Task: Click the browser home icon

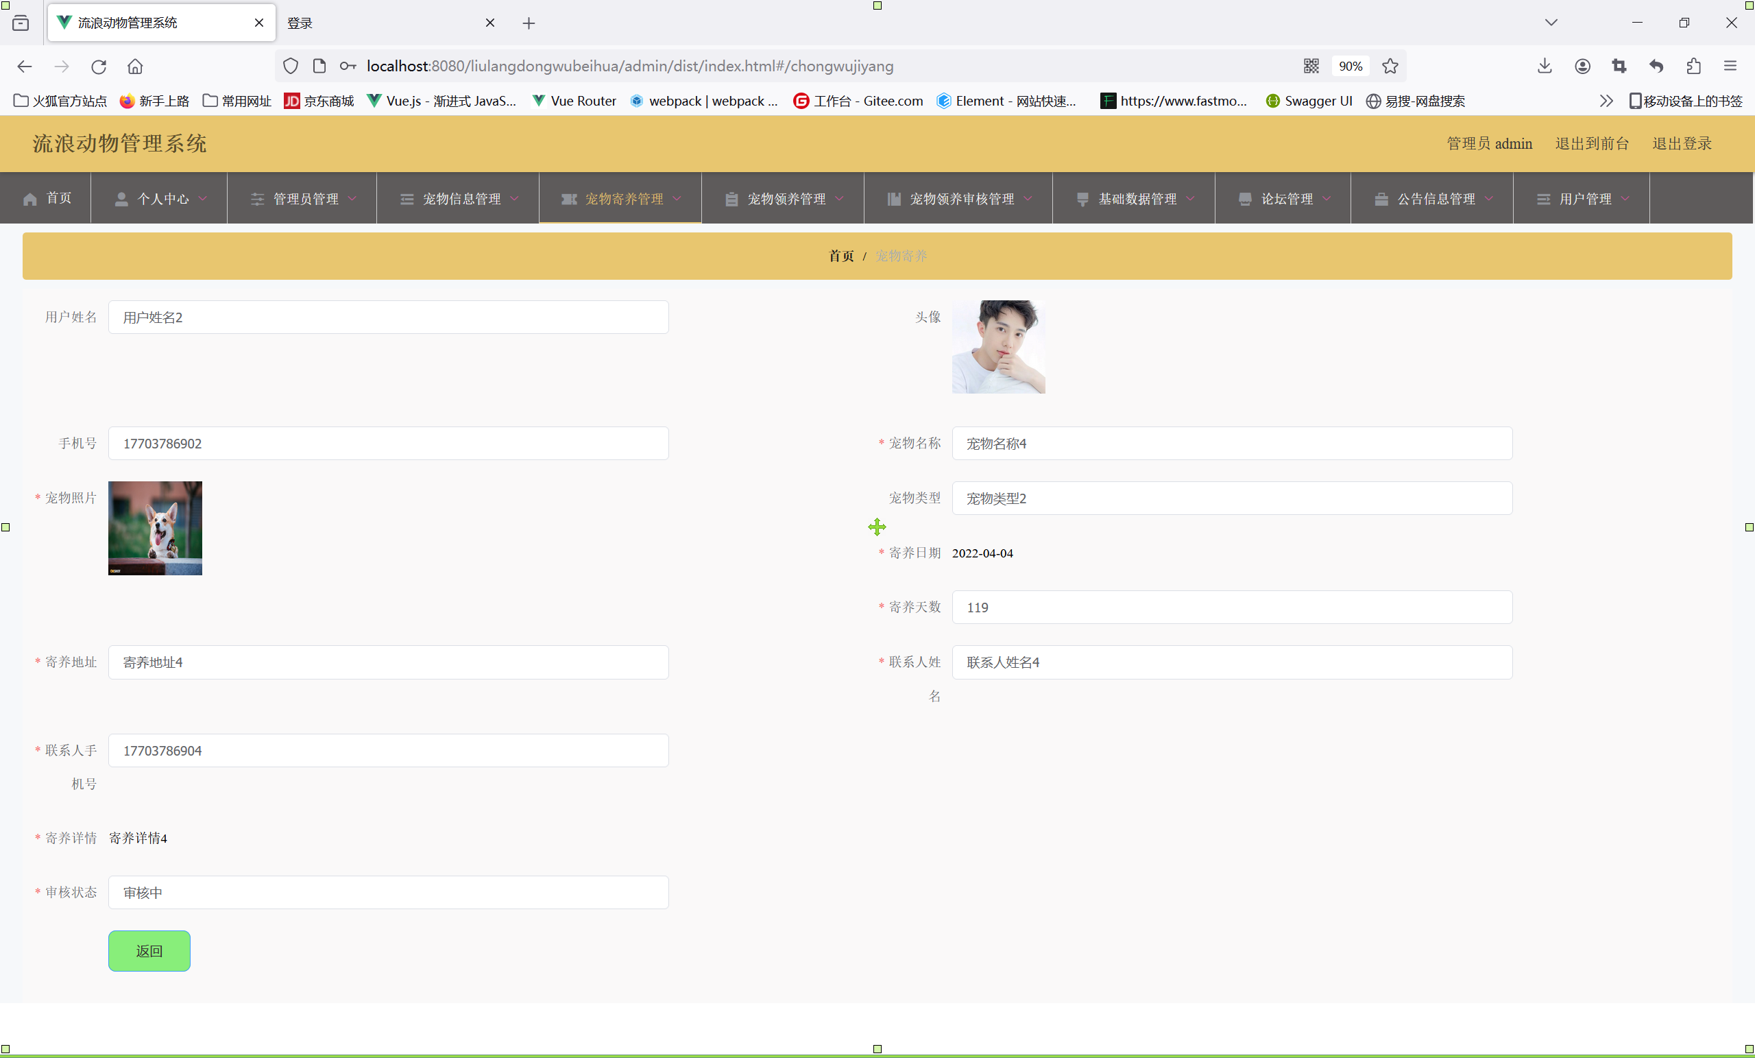Action: (x=134, y=67)
